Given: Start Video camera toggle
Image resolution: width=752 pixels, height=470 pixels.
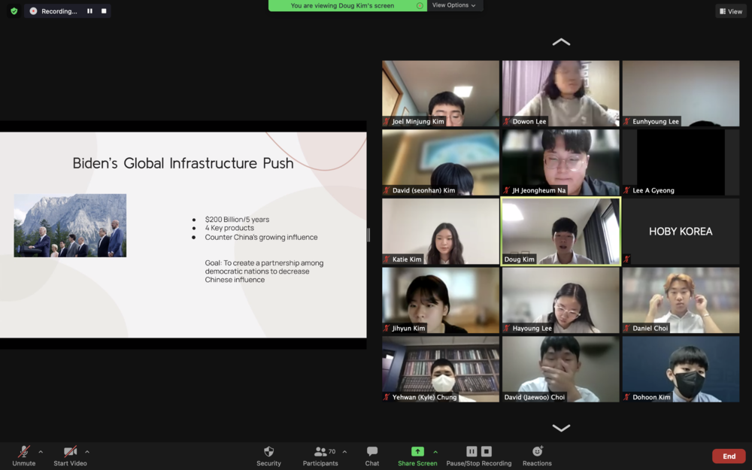Looking at the screenshot, I should [70, 456].
